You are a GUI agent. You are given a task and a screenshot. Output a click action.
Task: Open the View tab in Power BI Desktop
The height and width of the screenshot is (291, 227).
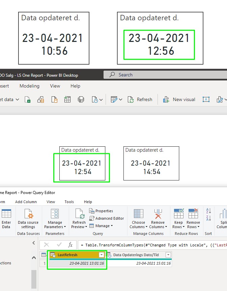click(x=55, y=86)
